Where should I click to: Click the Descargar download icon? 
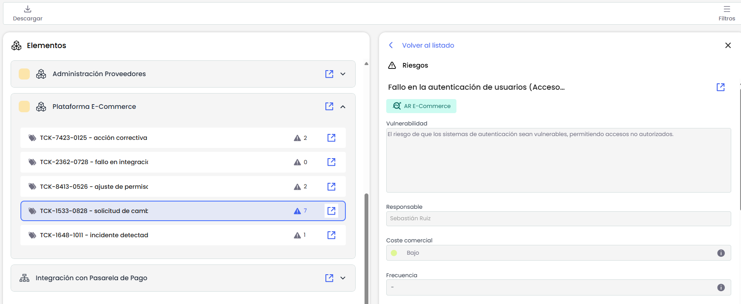(28, 9)
